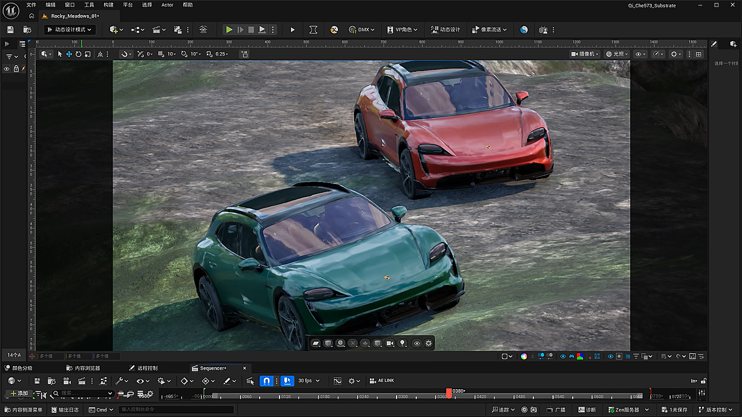This screenshot has width=742, height=417.
Task: Click the viewport layout grid icon
Action: pos(699,54)
